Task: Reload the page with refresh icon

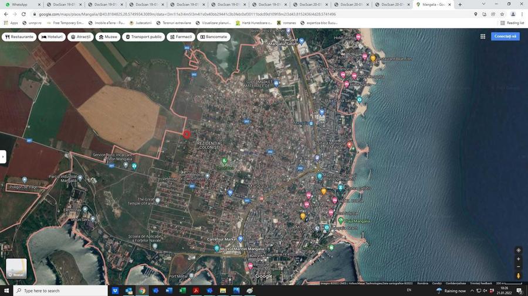Action: (23, 14)
